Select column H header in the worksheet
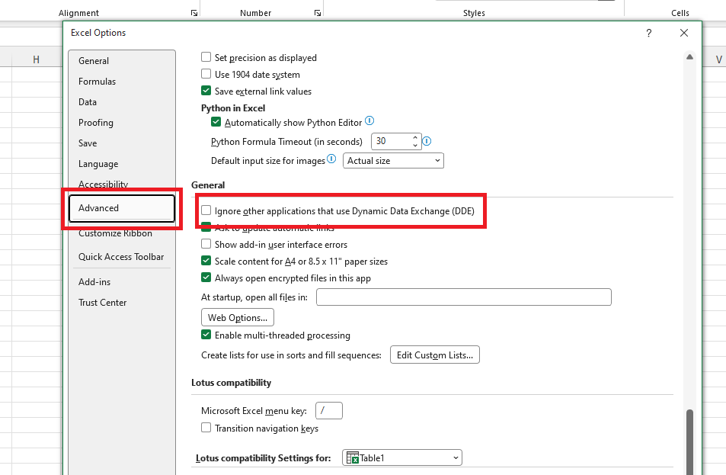This screenshot has width=726, height=475. point(36,59)
